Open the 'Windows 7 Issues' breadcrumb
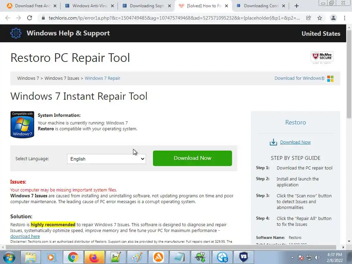The height and width of the screenshot is (264, 352). click(x=62, y=78)
